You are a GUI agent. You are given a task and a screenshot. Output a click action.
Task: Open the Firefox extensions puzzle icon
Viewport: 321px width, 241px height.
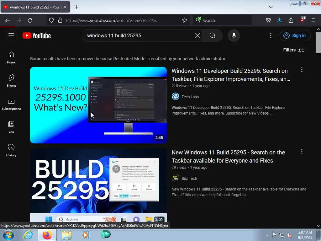click(291, 20)
